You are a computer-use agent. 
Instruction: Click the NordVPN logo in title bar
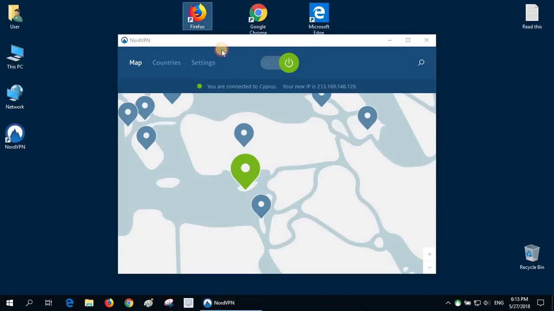pyautogui.click(x=124, y=40)
